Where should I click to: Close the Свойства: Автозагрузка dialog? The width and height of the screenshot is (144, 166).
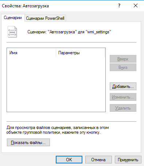pyautogui.click(x=136, y=5)
